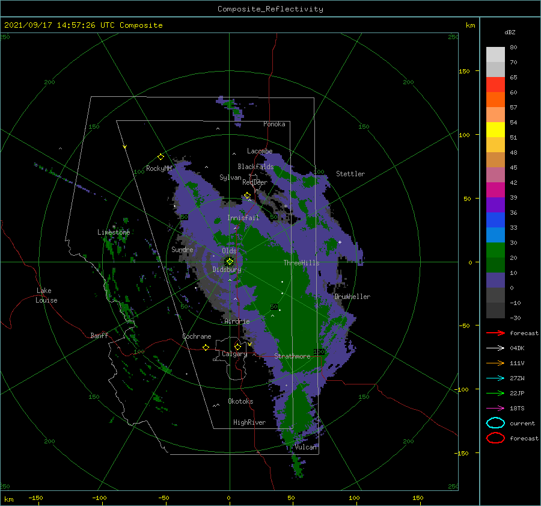The image size is (541, 506).
Task: Click the cyan 27ZW arrow icon
Action: [x=495, y=378]
